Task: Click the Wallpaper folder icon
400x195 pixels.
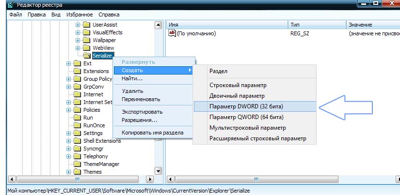Action: [86, 40]
